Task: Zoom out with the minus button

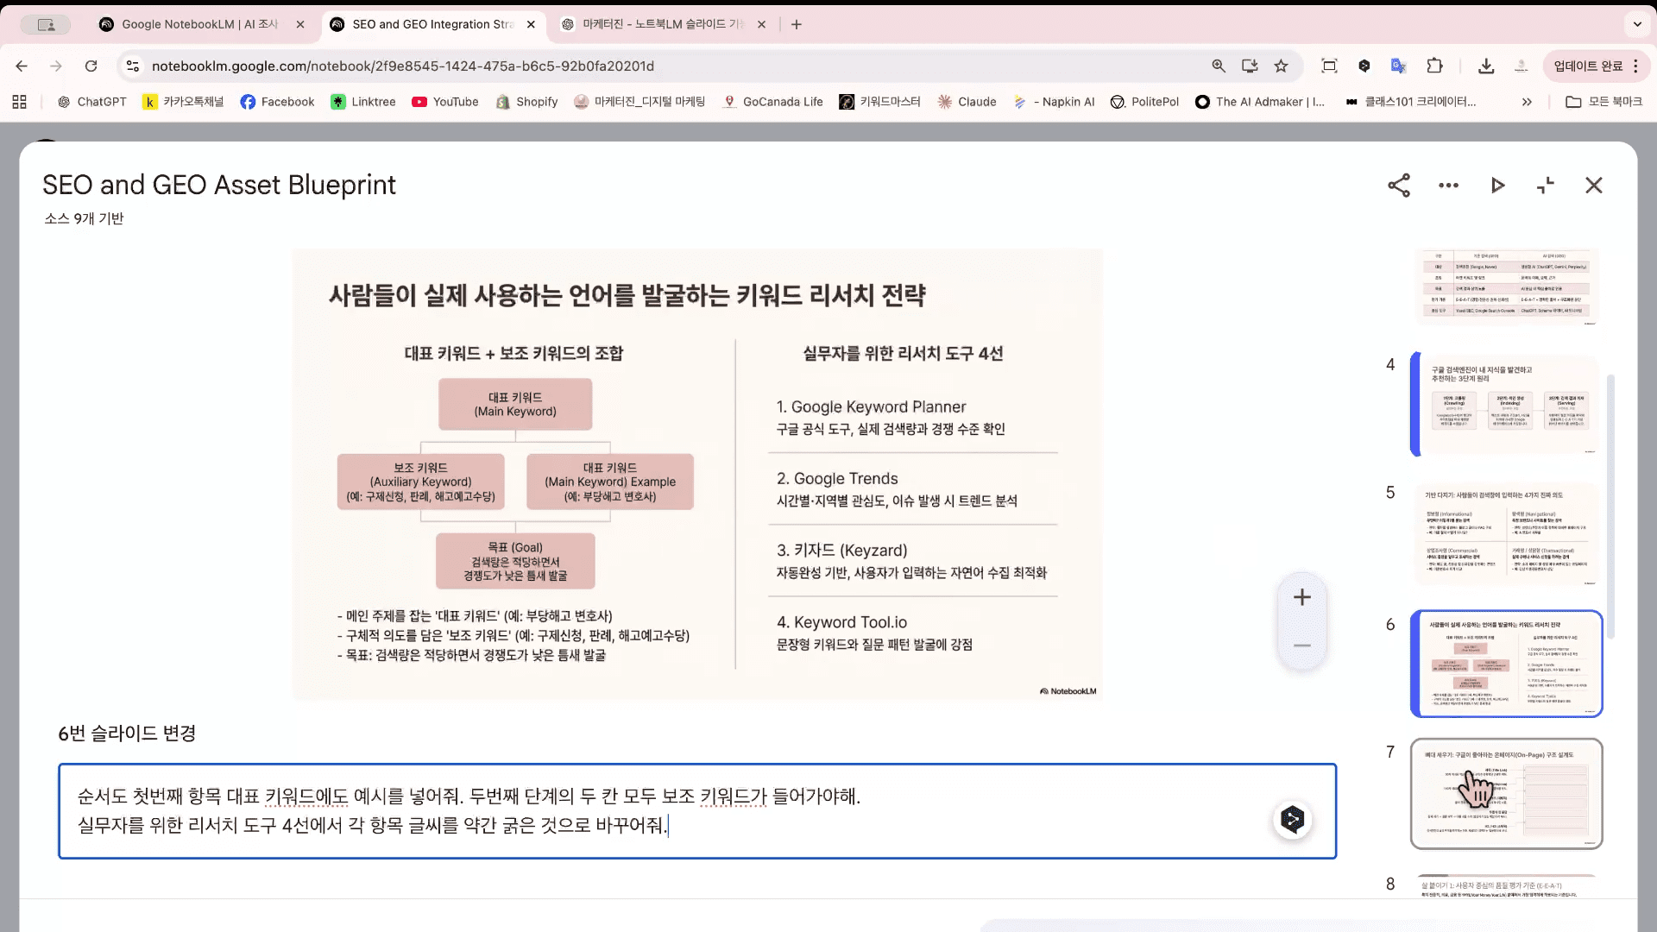Action: (1302, 645)
